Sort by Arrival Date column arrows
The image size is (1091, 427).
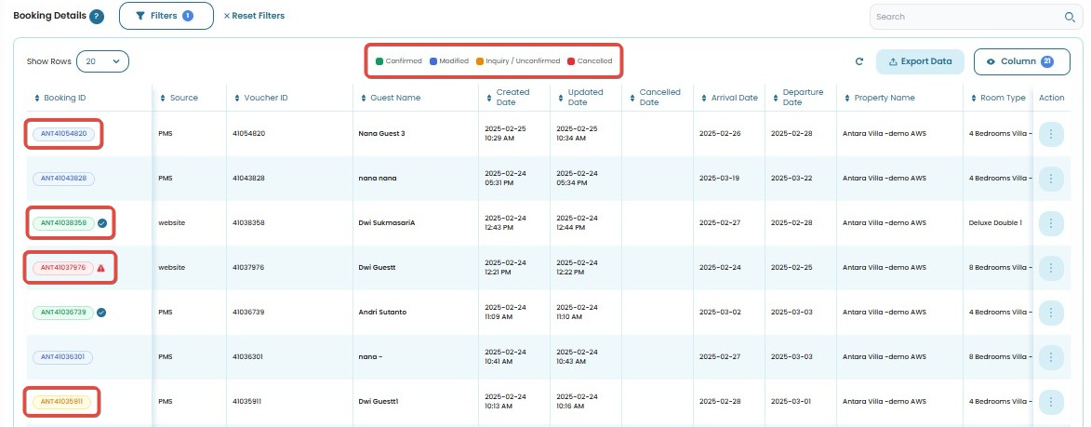click(703, 98)
